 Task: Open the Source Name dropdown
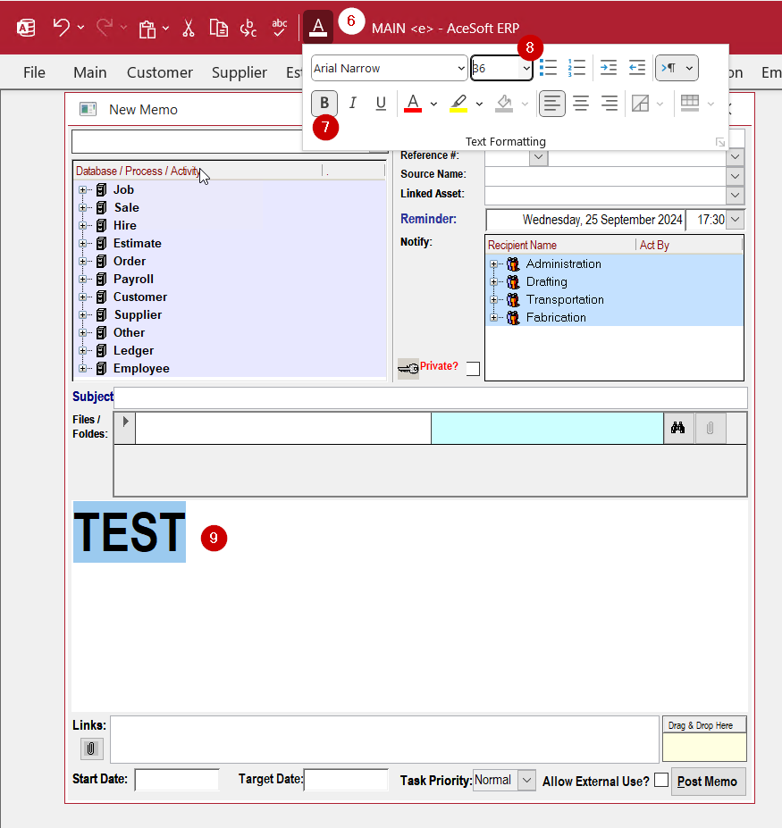click(735, 175)
